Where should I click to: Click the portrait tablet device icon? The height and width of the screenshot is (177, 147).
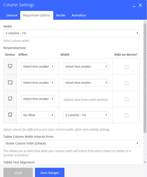[10, 98]
